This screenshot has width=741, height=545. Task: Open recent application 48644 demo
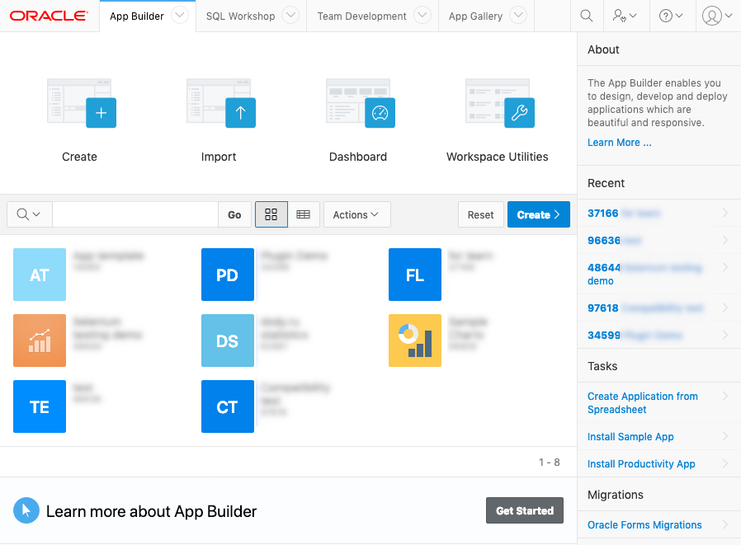[658, 274]
